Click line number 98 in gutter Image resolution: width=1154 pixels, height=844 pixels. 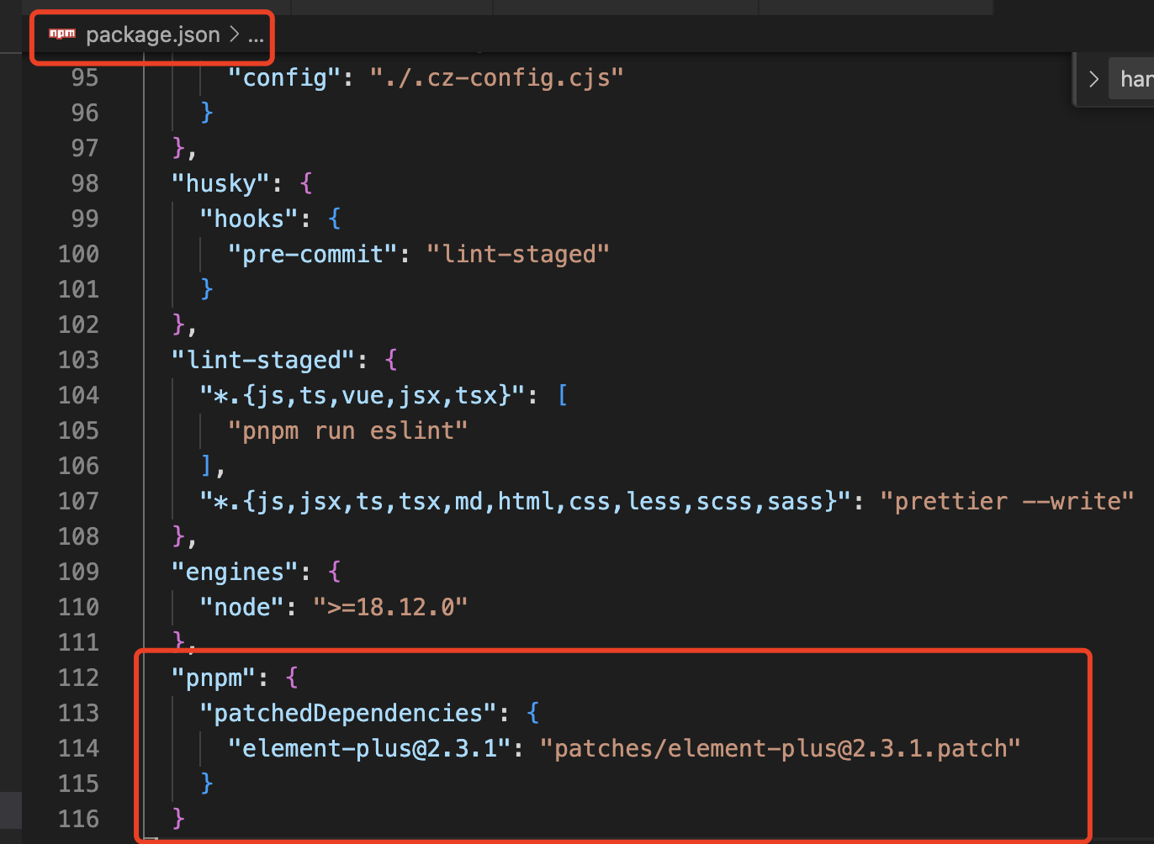(85, 183)
